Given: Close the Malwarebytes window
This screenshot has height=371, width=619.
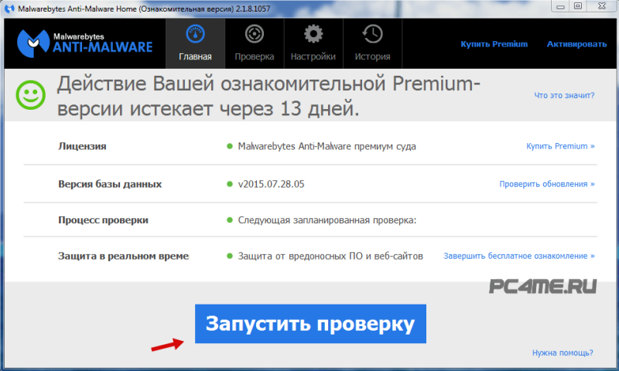Looking at the screenshot, I should [x=602, y=6].
